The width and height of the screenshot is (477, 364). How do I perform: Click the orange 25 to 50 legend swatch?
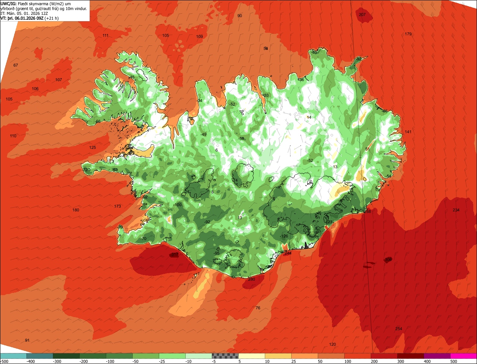pos(304,356)
